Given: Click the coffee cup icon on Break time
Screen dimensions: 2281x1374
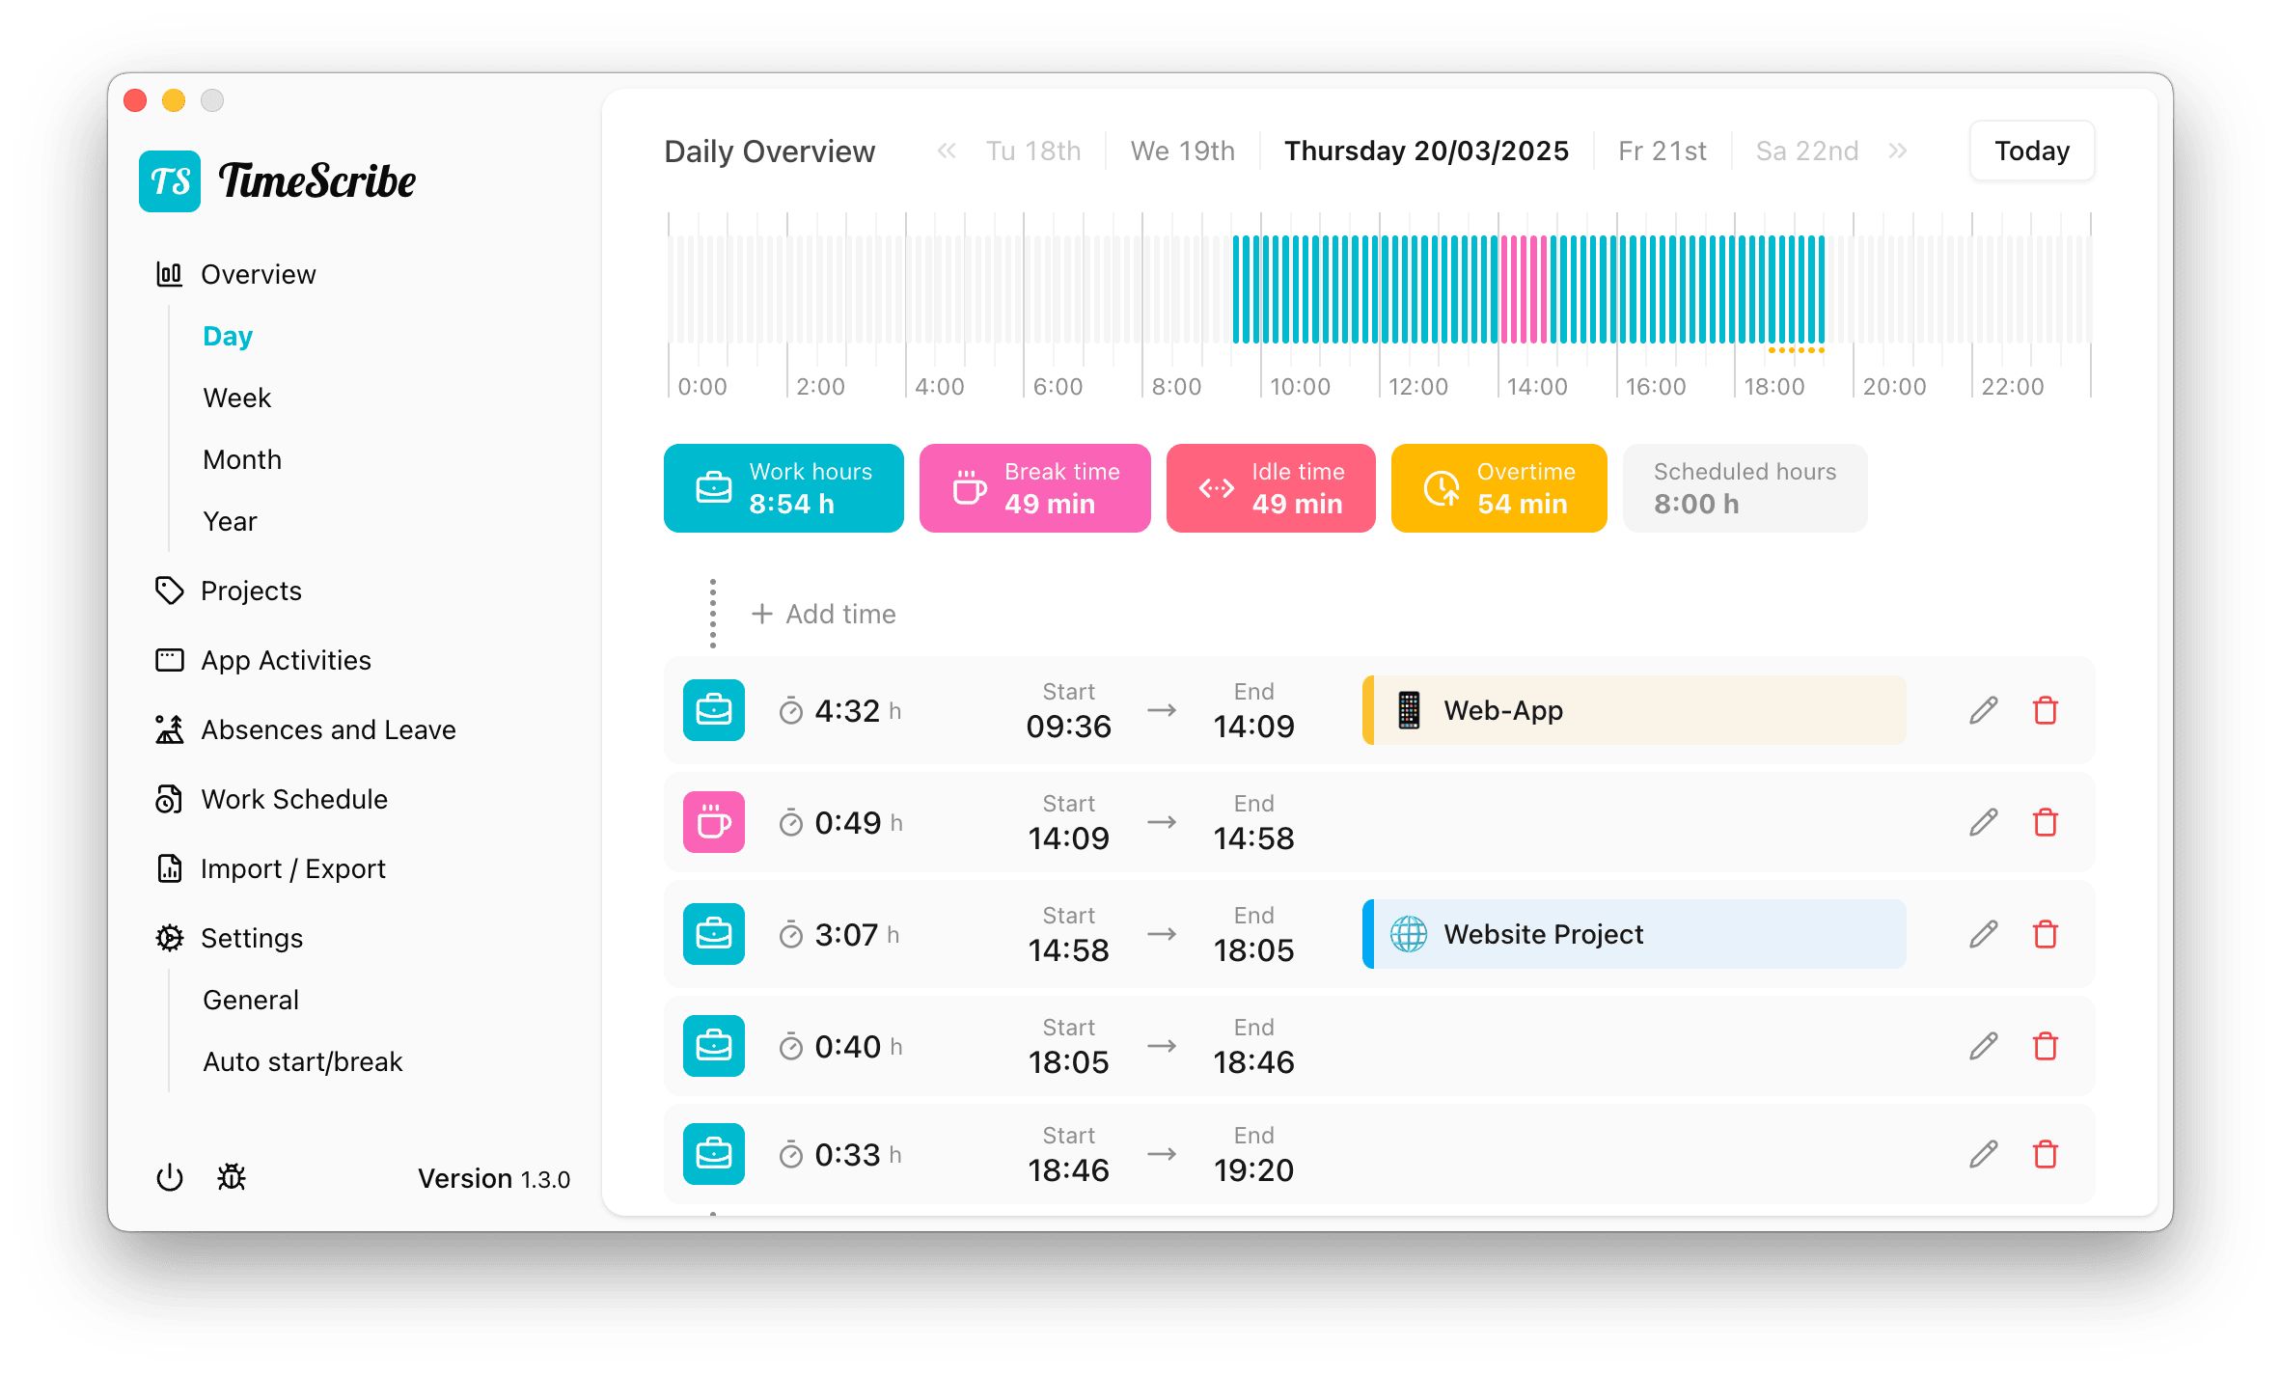Looking at the screenshot, I should click(x=968, y=487).
